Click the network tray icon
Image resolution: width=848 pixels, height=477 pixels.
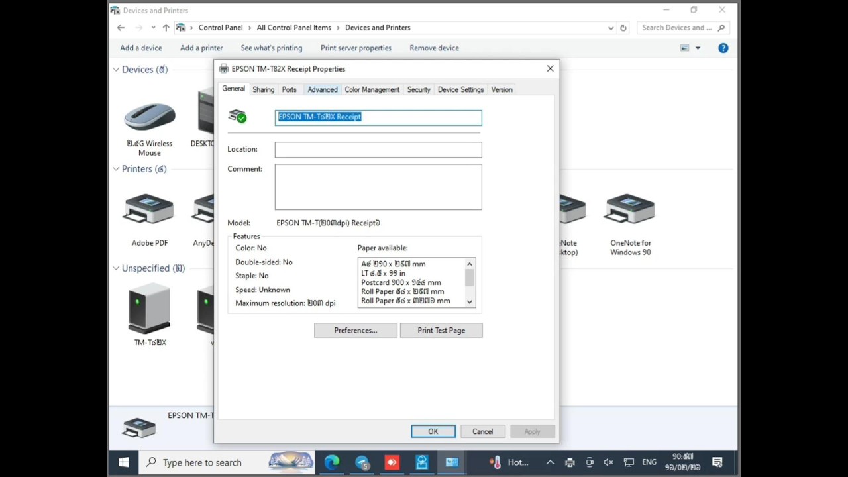(x=629, y=462)
